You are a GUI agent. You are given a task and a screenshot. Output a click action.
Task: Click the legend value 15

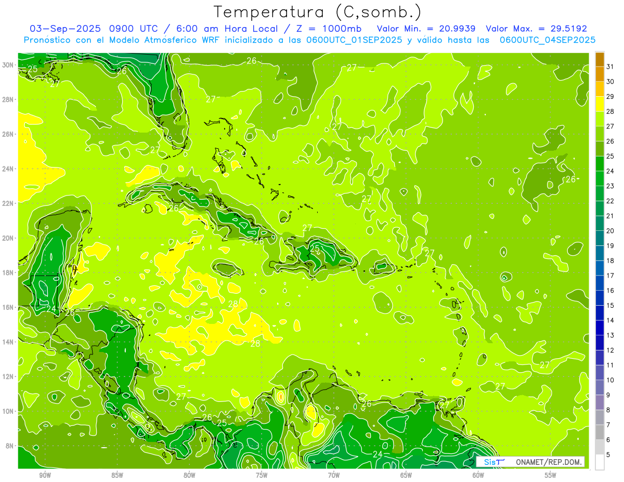(x=610, y=305)
